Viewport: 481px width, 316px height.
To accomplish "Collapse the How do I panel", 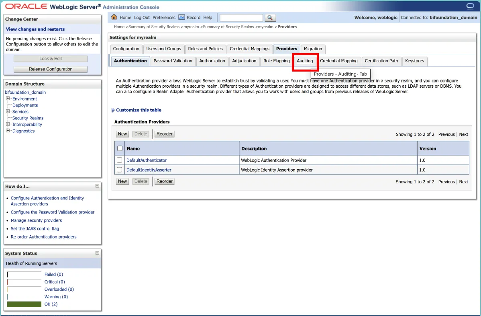I will [x=97, y=186].
